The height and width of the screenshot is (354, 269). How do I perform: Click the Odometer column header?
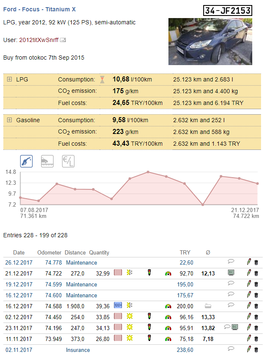(x=49, y=252)
